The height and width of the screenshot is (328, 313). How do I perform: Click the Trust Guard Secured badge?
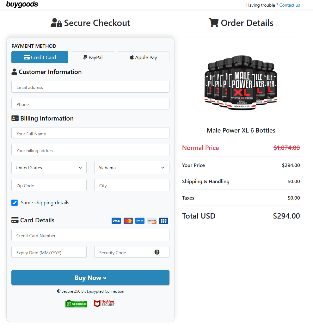pyautogui.click(x=76, y=303)
